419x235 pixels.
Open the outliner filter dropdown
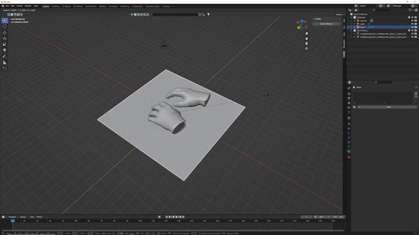411,10
